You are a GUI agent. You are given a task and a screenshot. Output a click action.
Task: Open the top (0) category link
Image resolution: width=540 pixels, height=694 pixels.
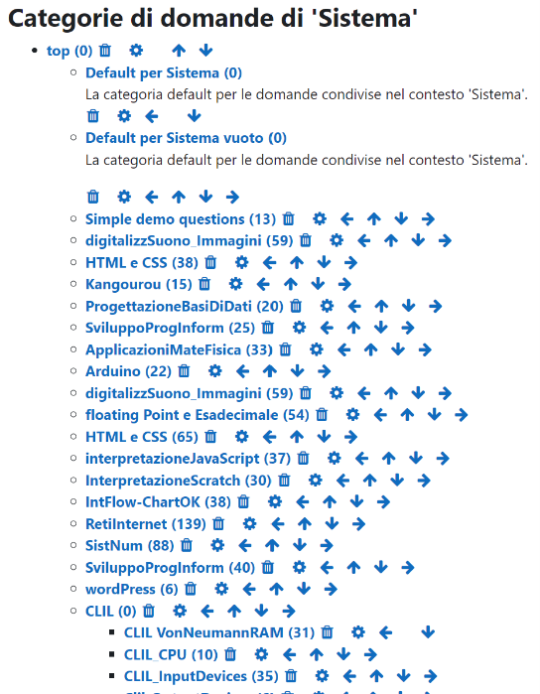pyautogui.click(x=69, y=51)
